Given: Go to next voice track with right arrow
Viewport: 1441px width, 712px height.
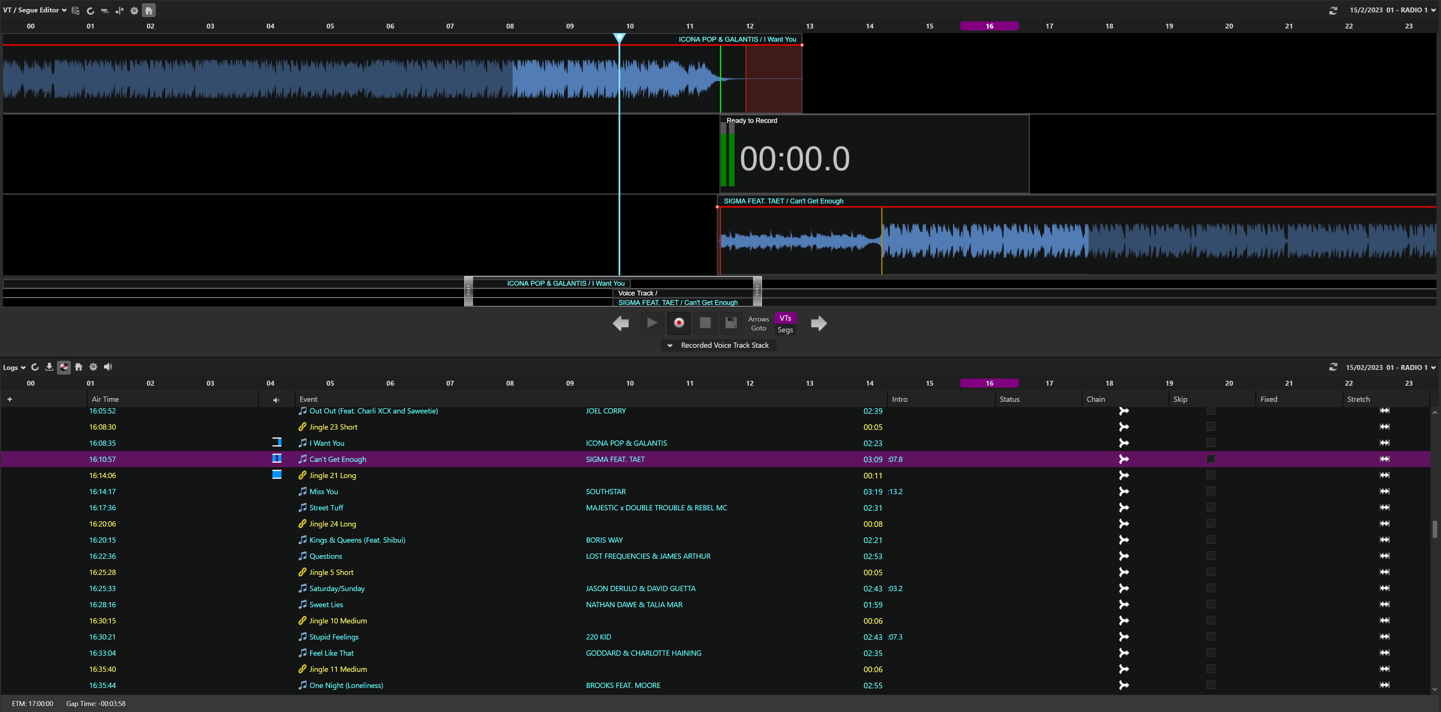Looking at the screenshot, I should [818, 323].
